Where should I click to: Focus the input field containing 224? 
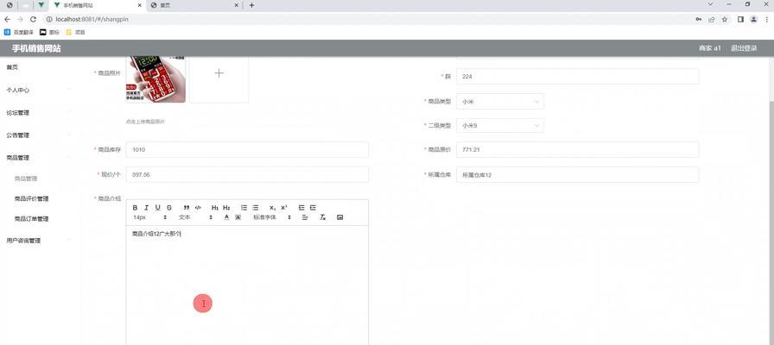tap(578, 77)
